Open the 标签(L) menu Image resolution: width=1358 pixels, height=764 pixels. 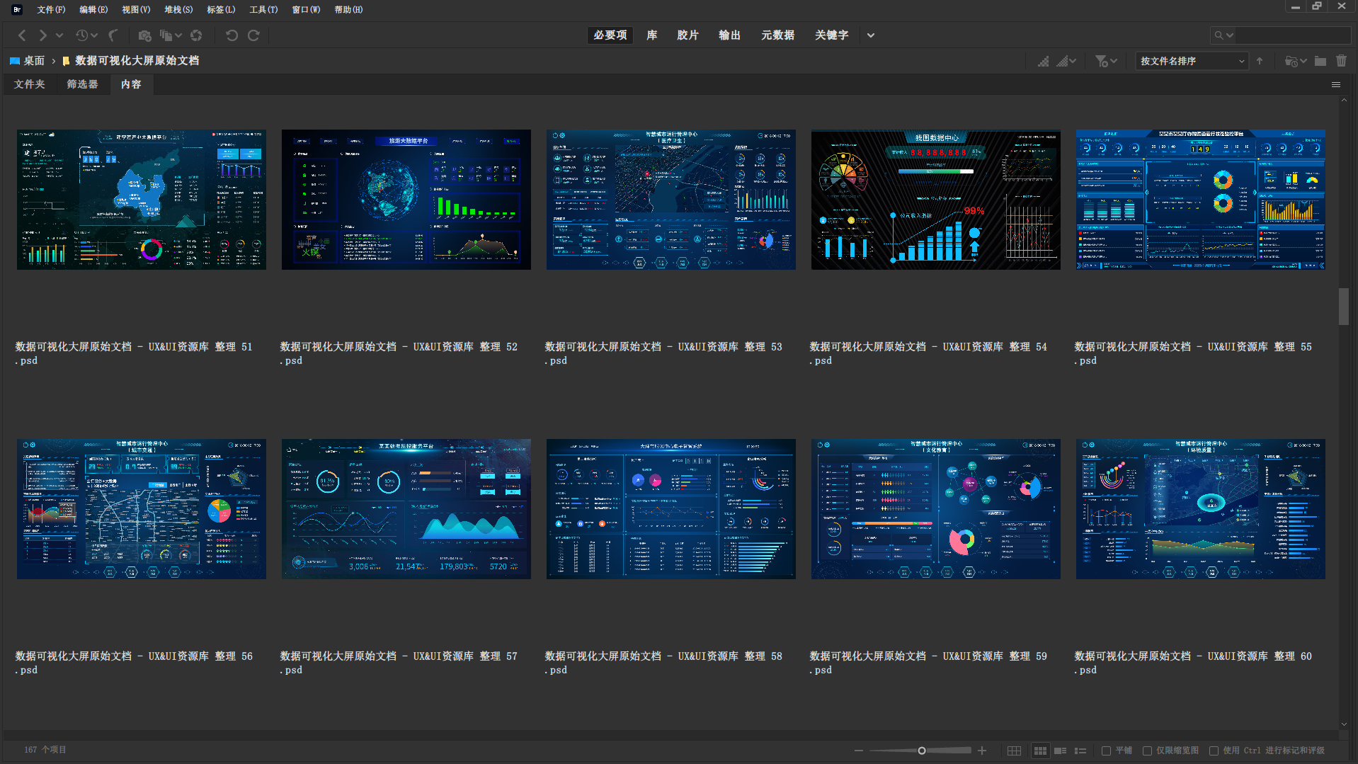coord(221,10)
